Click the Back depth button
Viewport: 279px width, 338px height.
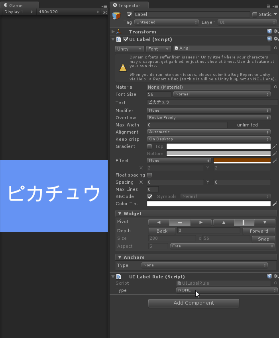coord(162,231)
